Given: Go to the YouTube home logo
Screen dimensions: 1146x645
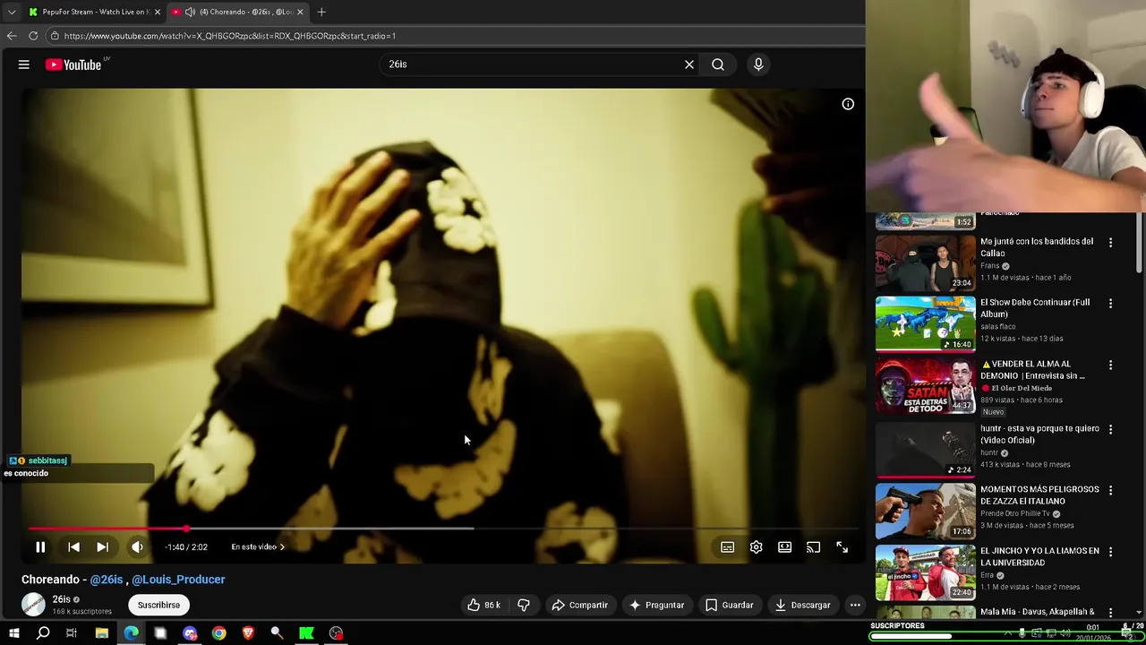Looking at the screenshot, I should pyautogui.click(x=73, y=64).
